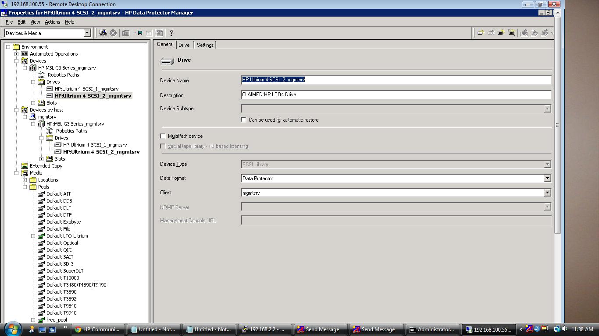Click the Results Area calendar toolbar icon
The width and height of the screenshot is (599, 336).
coord(159,33)
